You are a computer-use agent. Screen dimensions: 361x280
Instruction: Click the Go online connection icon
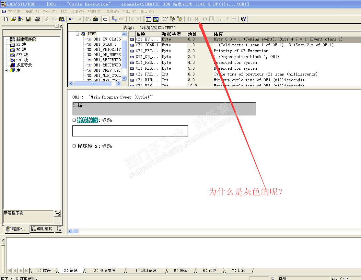(114, 19)
